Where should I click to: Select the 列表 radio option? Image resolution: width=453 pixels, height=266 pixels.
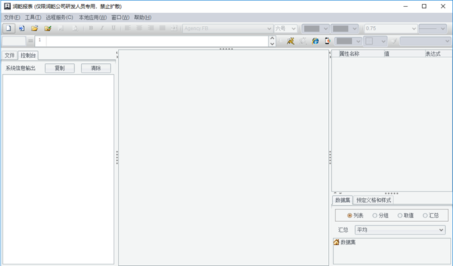click(355, 216)
